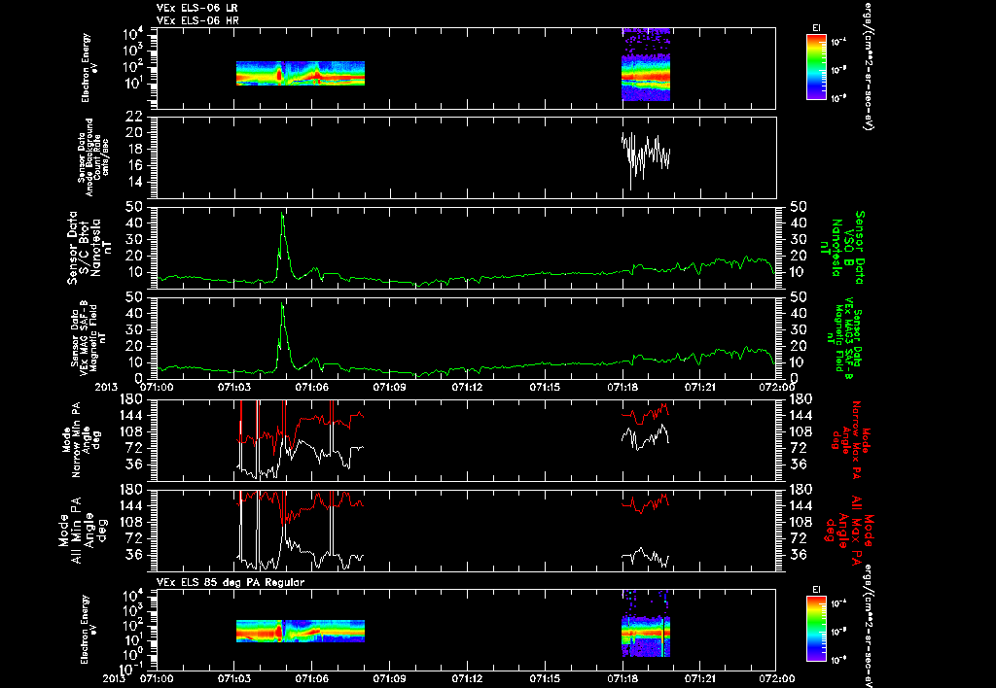Click the red "All Max PA Angle" label
The image size is (996, 688).
[x=849, y=530]
